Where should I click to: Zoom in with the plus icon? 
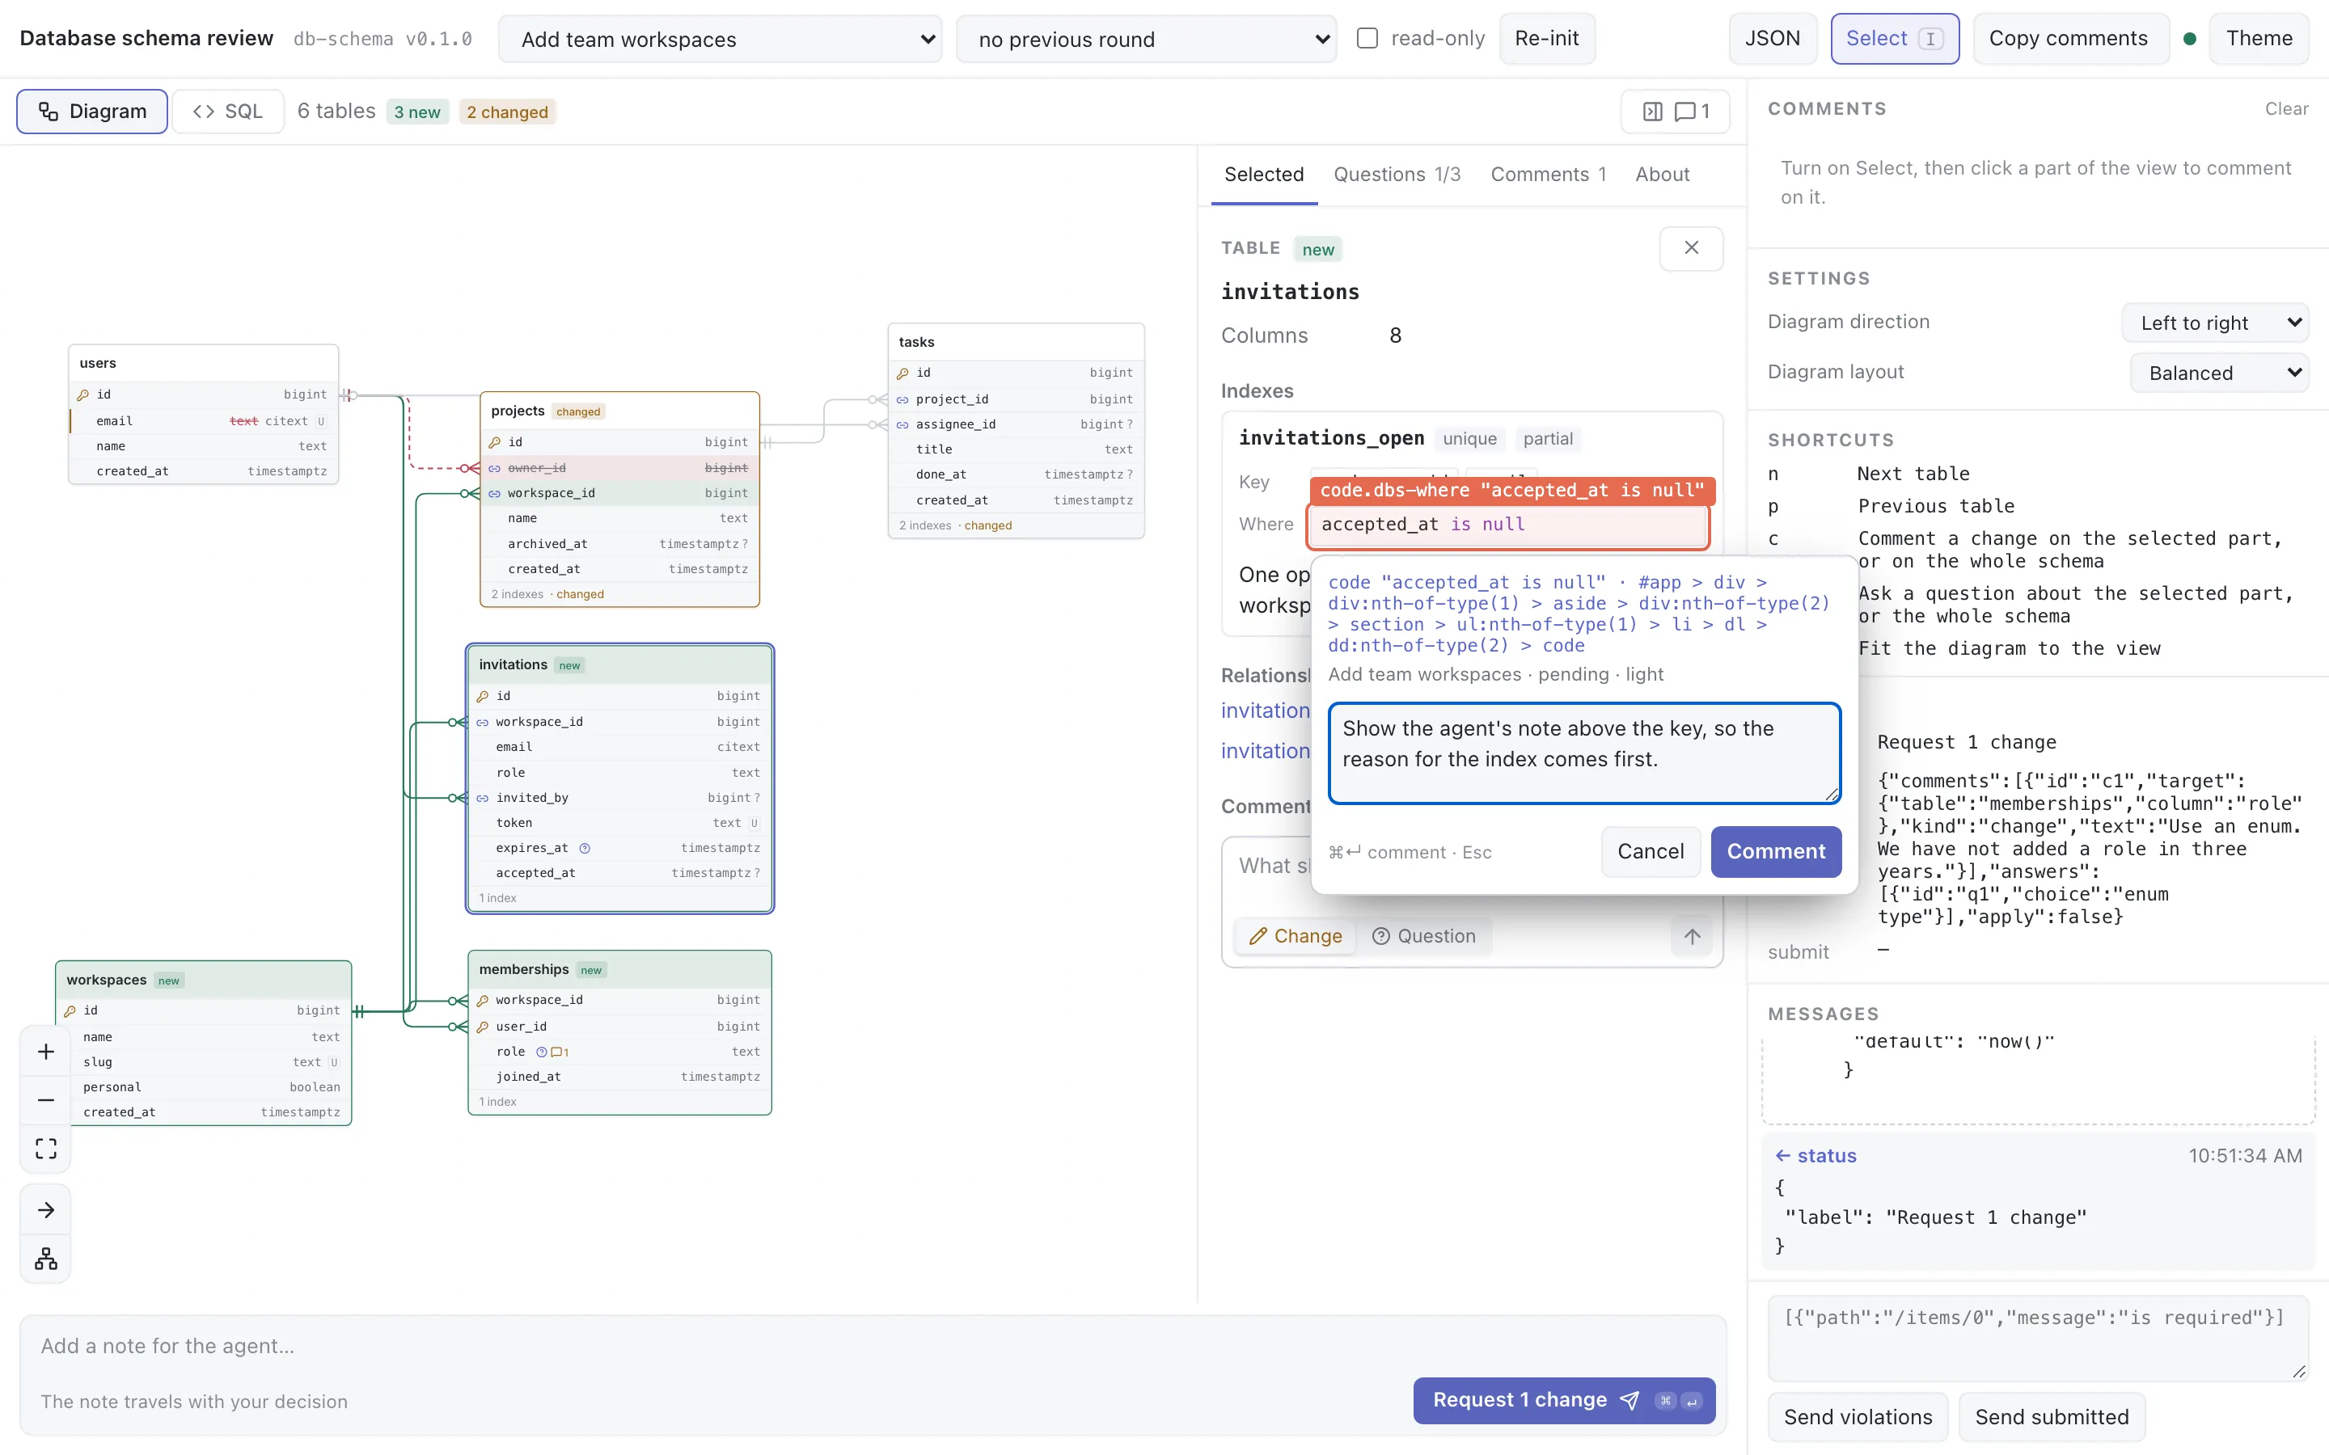(x=45, y=1052)
